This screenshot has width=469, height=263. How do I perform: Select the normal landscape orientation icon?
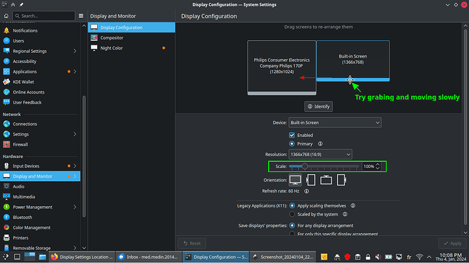point(295,180)
